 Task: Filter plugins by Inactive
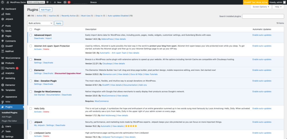point(52,16)
